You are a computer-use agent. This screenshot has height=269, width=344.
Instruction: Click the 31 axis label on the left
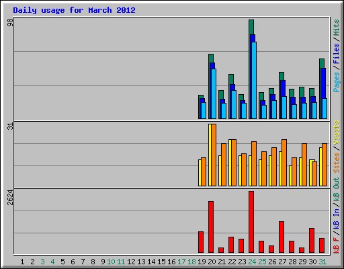[10, 126]
